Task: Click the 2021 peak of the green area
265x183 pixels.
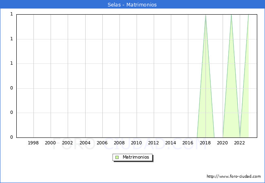Action: [232, 15]
